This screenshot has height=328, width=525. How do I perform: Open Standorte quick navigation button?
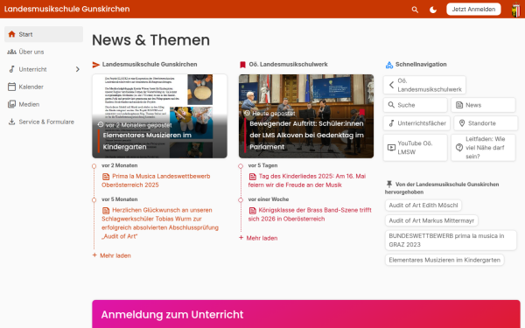point(486,123)
